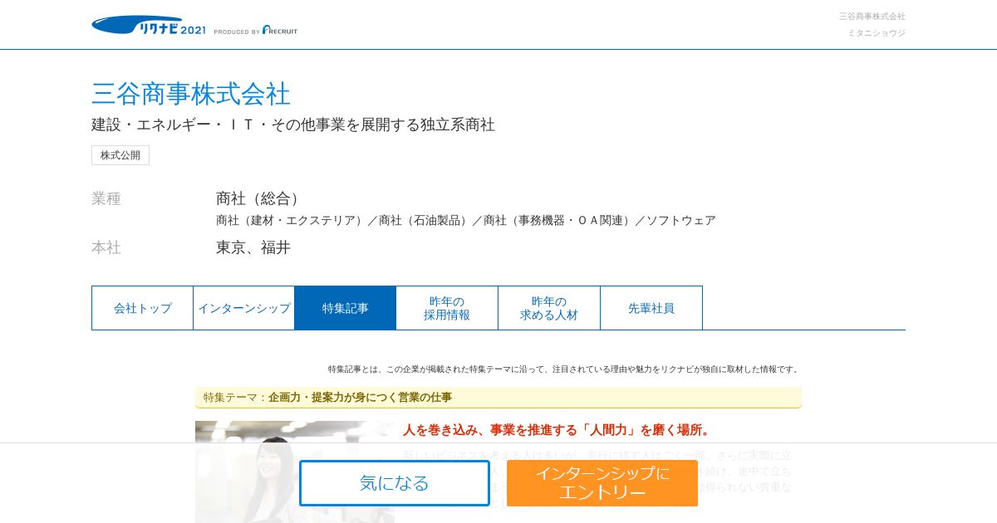Click the headquarters text 東京、福井
The image size is (997, 523).
click(253, 247)
